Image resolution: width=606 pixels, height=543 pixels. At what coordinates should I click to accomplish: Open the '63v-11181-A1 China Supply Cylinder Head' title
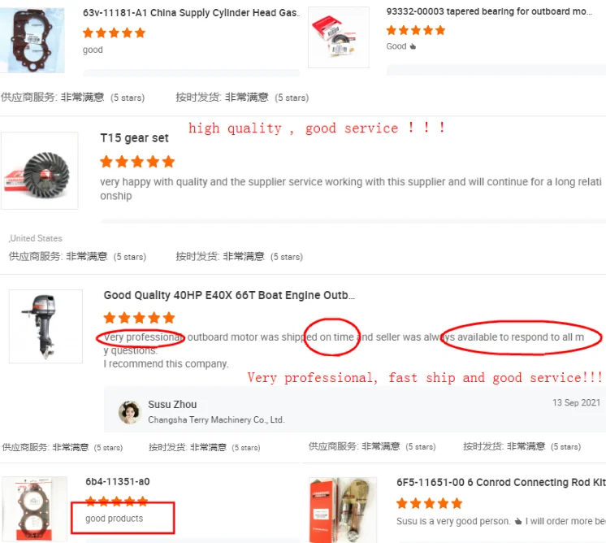coord(191,13)
